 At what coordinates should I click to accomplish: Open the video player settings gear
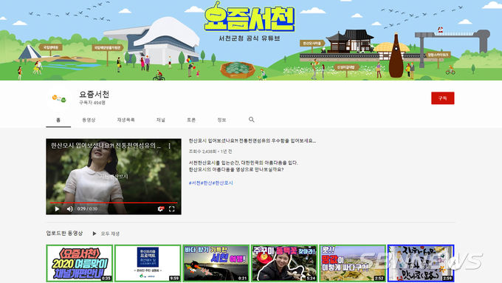tap(160, 209)
